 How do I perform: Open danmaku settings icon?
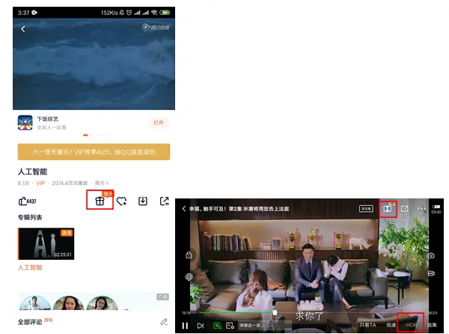230,326
